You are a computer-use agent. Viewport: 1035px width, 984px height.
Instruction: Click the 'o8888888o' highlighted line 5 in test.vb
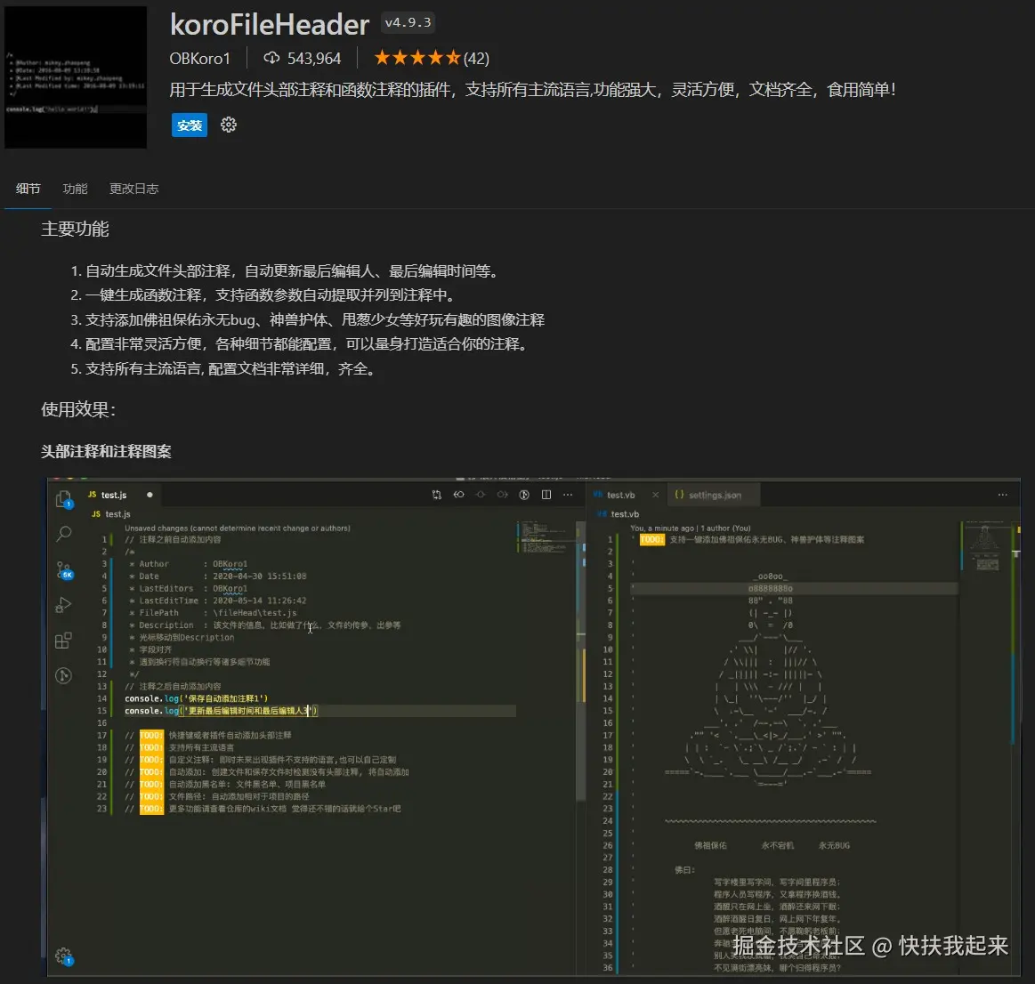[x=771, y=588]
